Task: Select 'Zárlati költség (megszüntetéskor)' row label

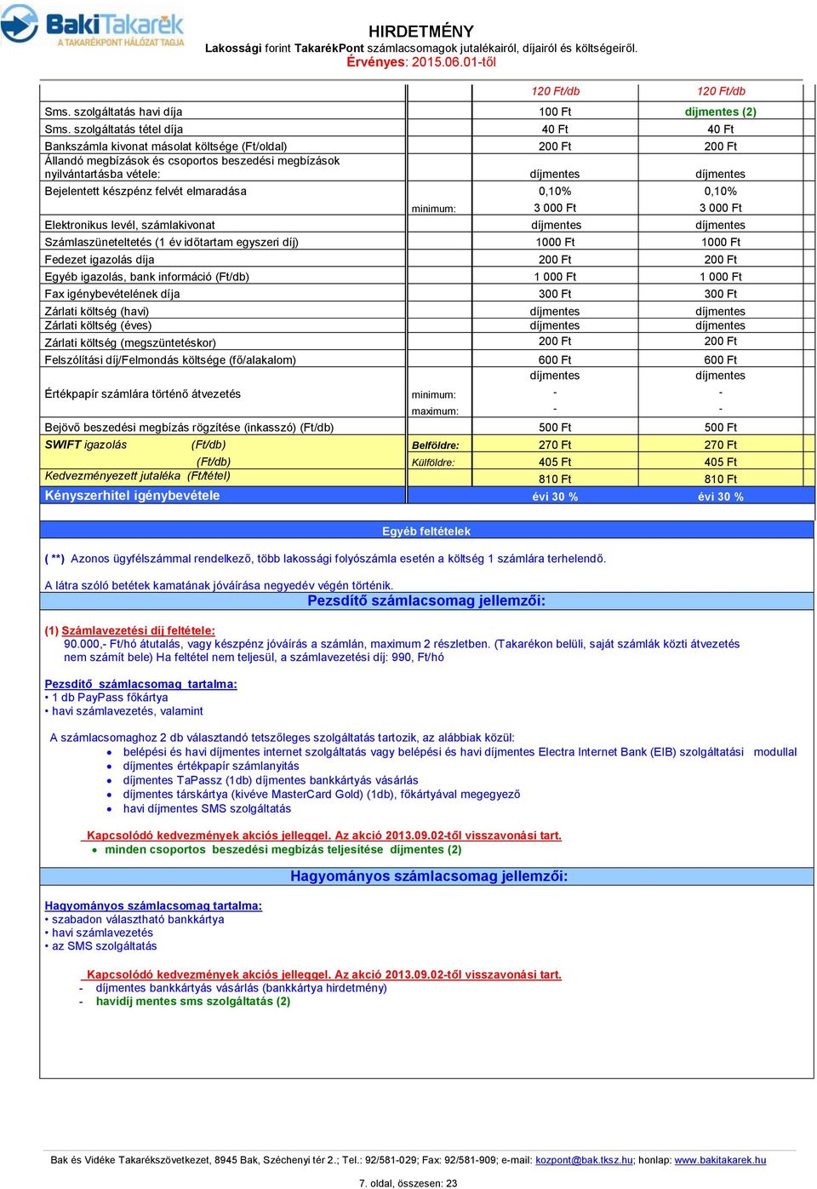Action: 130,342
